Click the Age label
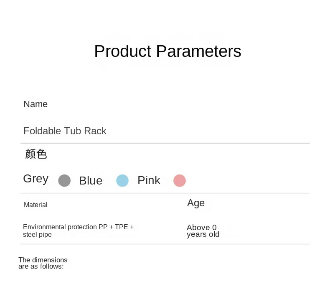This screenshot has width=330, height=282. (x=196, y=203)
